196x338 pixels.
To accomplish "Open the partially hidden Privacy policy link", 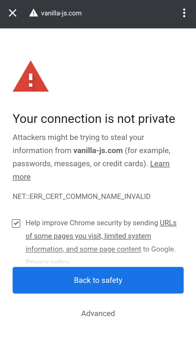I will click(x=47, y=262).
